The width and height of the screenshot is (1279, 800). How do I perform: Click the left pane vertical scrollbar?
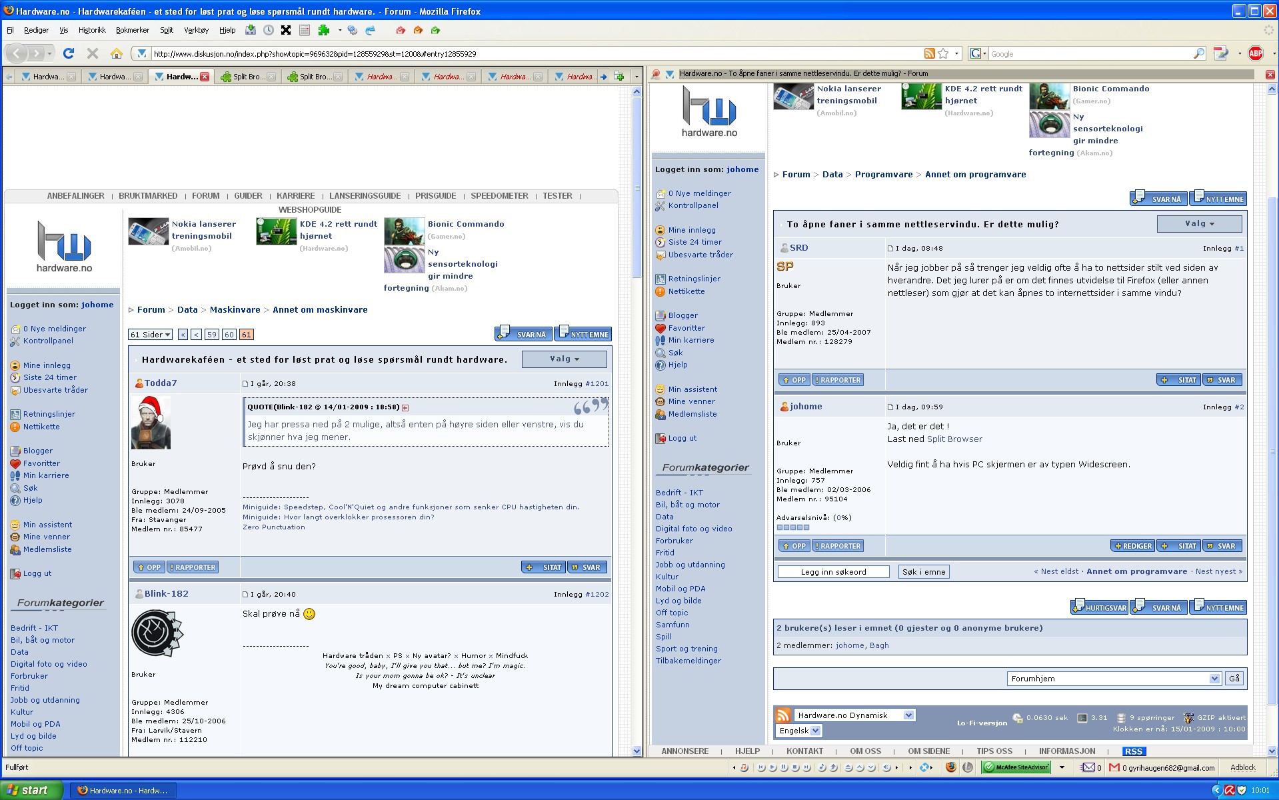pos(637,420)
